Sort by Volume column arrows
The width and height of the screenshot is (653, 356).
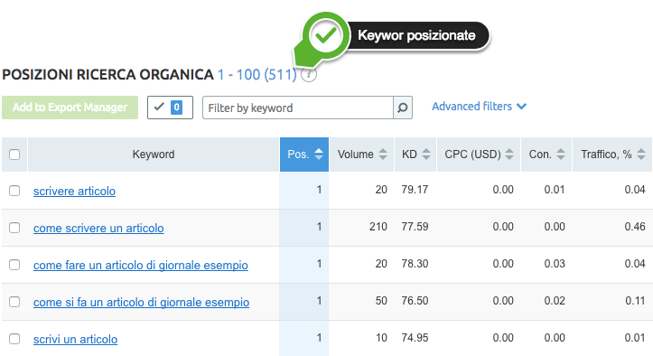click(383, 155)
